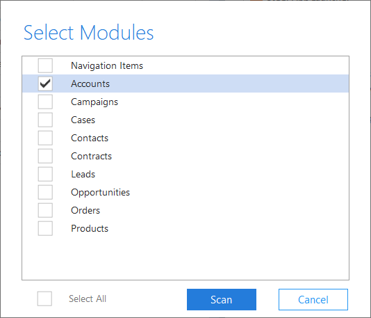Toggle the Select All checkbox
The height and width of the screenshot is (318, 371).
(44, 299)
